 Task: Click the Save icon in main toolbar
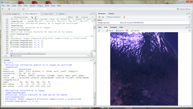click(15, 9)
